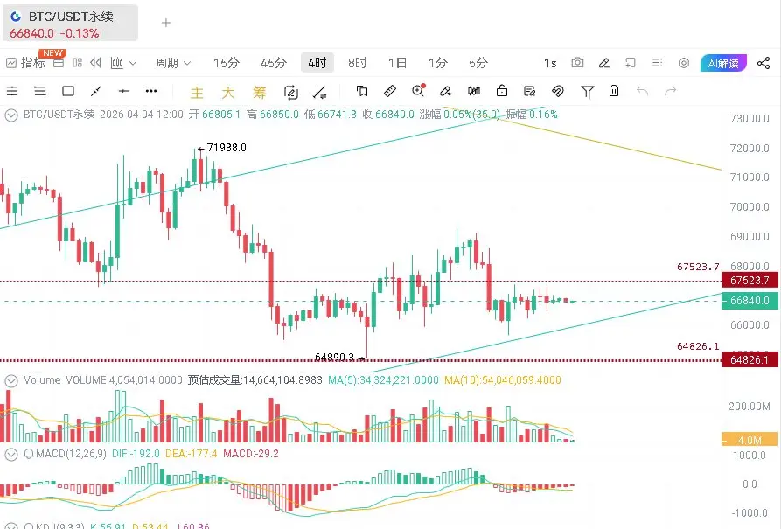This screenshot has width=781, height=529.
Task: Click the 4.0M volume axis label
Action: [750, 440]
